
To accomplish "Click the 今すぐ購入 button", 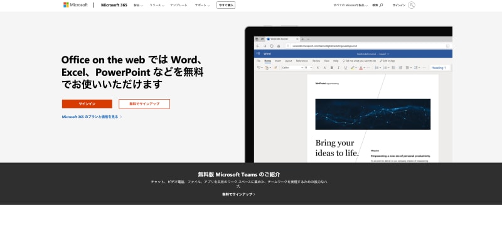I will pyautogui.click(x=226, y=5).
